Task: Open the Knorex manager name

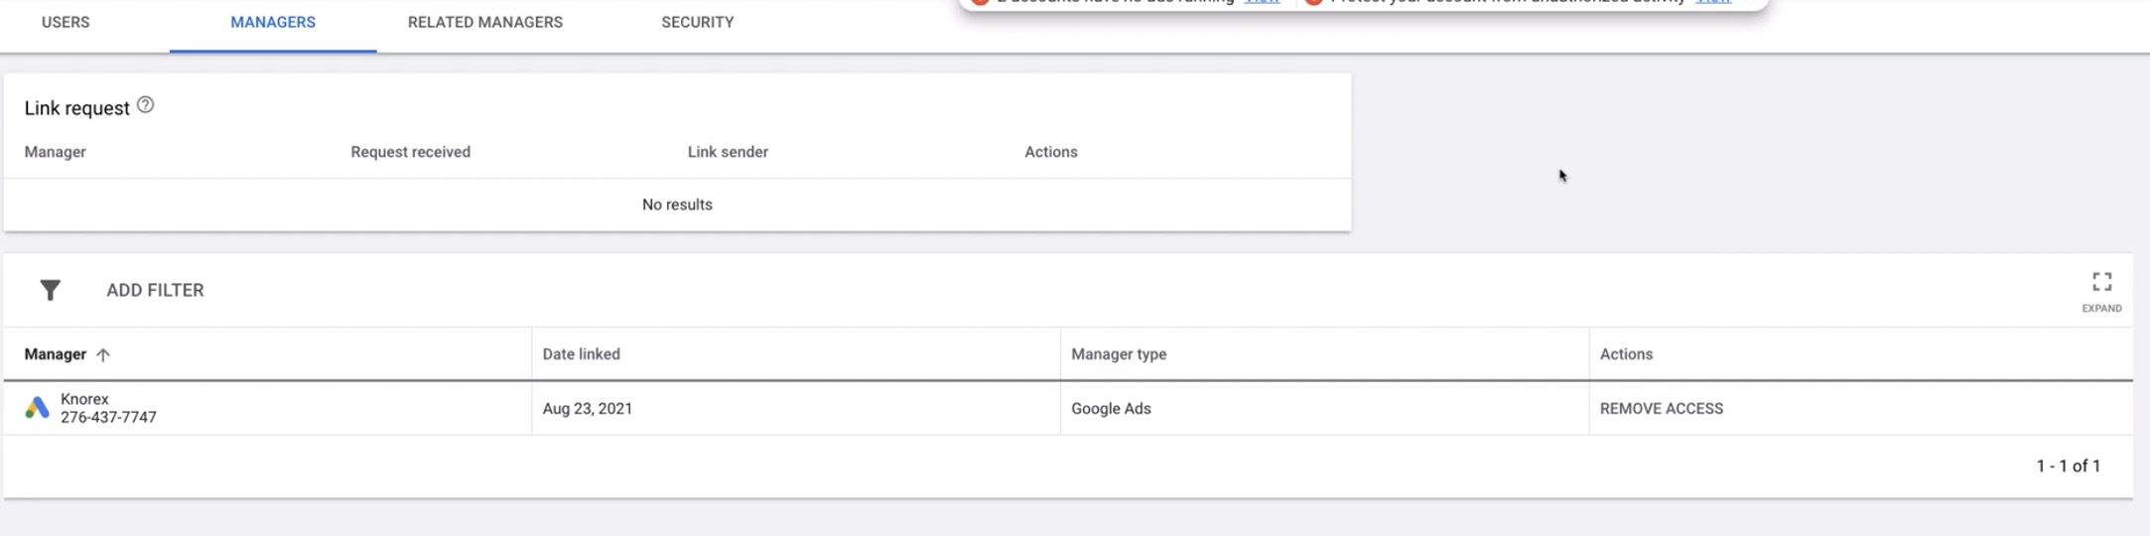Action: point(84,399)
